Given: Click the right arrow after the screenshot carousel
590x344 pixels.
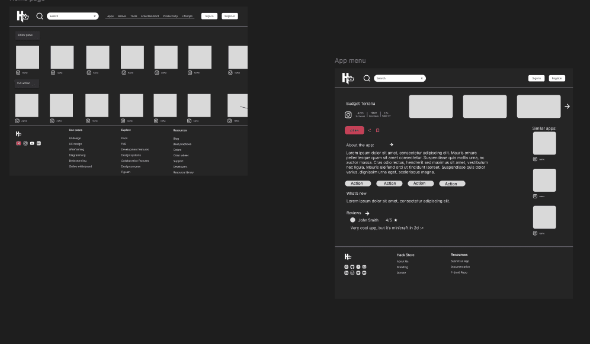Looking at the screenshot, I should (x=567, y=107).
